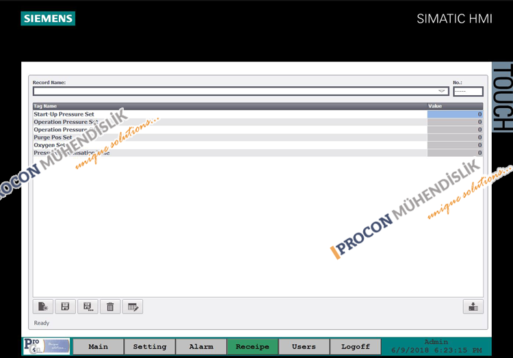Select the Operation Pressure Set row

[258, 122]
